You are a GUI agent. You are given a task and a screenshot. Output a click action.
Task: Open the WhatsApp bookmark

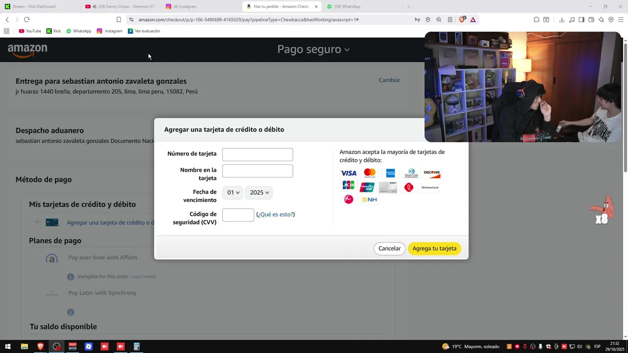point(78,31)
